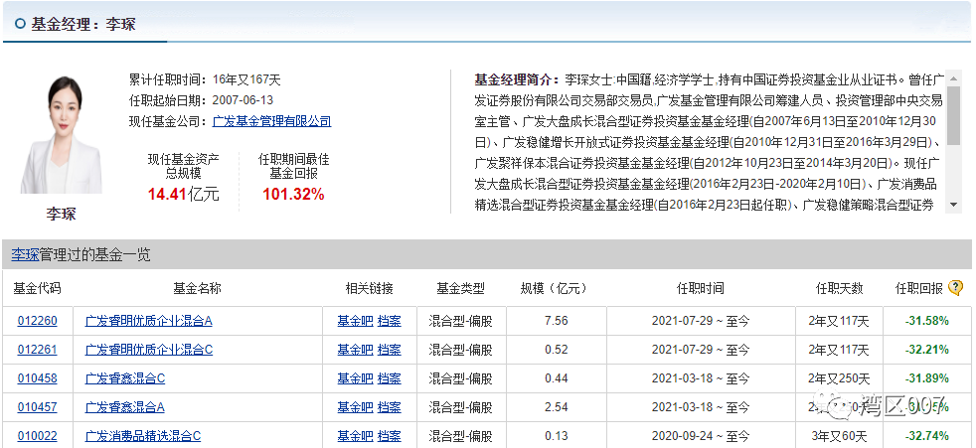This screenshot has height=448, width=976.
Task: Click the 任职天数 column header
Action: pyautogui.click(x=840, y=288)
